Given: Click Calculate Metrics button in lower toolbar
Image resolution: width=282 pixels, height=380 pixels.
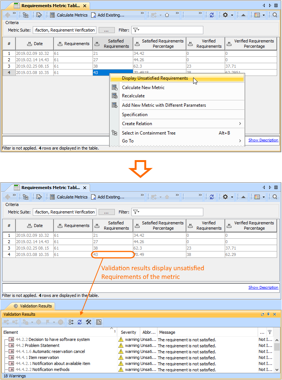Looking at the screenshot, I should point(69,197).
